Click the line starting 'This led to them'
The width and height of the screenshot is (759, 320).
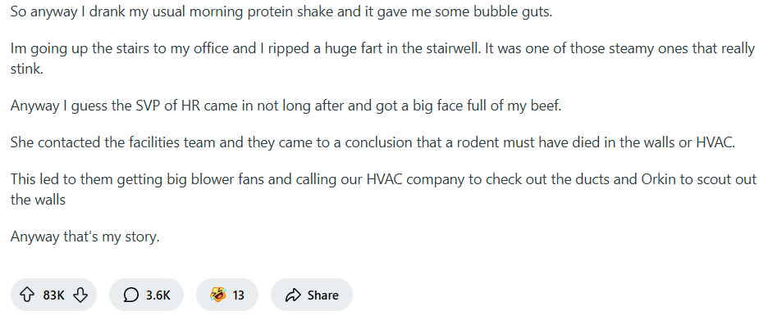[x=383, y=179]
